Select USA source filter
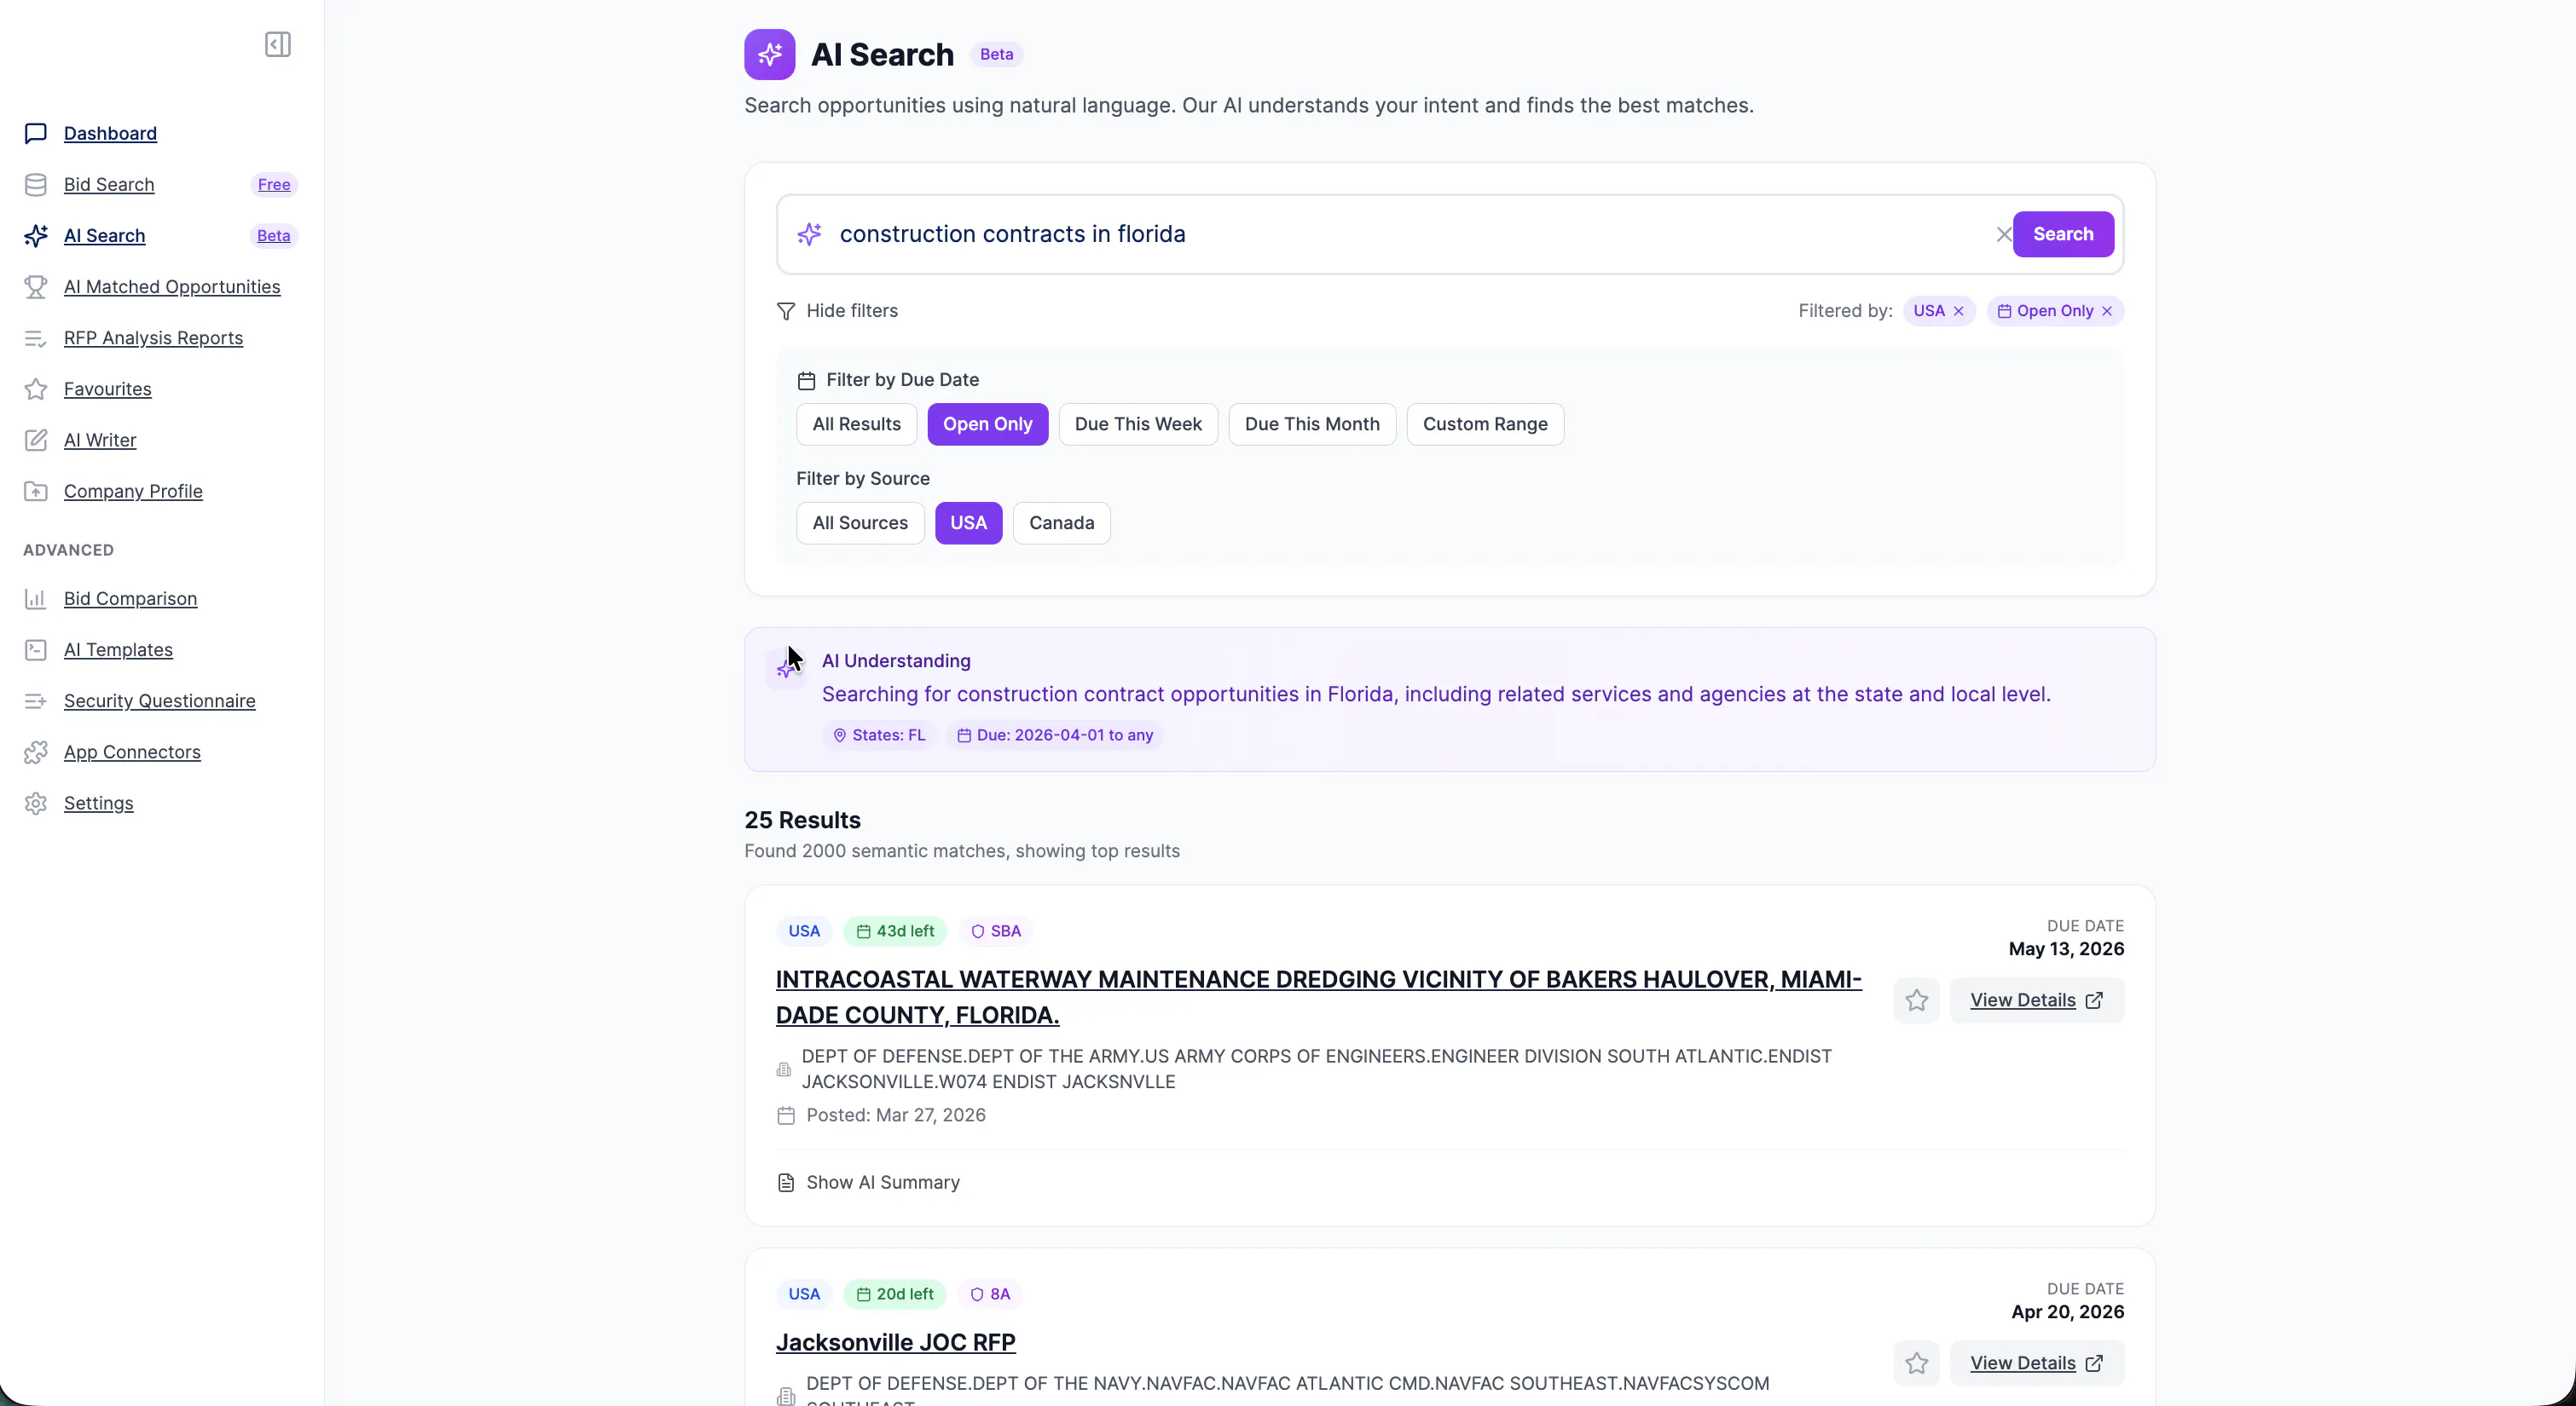The height and width of the screenshot is (1406, 2576). (x=969, y=522)
